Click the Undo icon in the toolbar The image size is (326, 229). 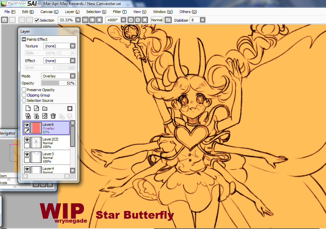click(4, 20)
